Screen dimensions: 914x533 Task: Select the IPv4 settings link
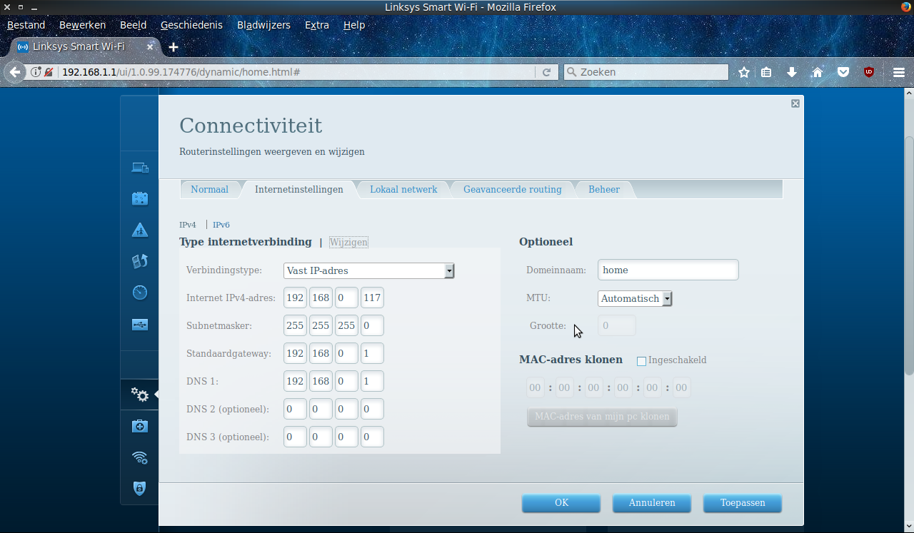point(188,225)
